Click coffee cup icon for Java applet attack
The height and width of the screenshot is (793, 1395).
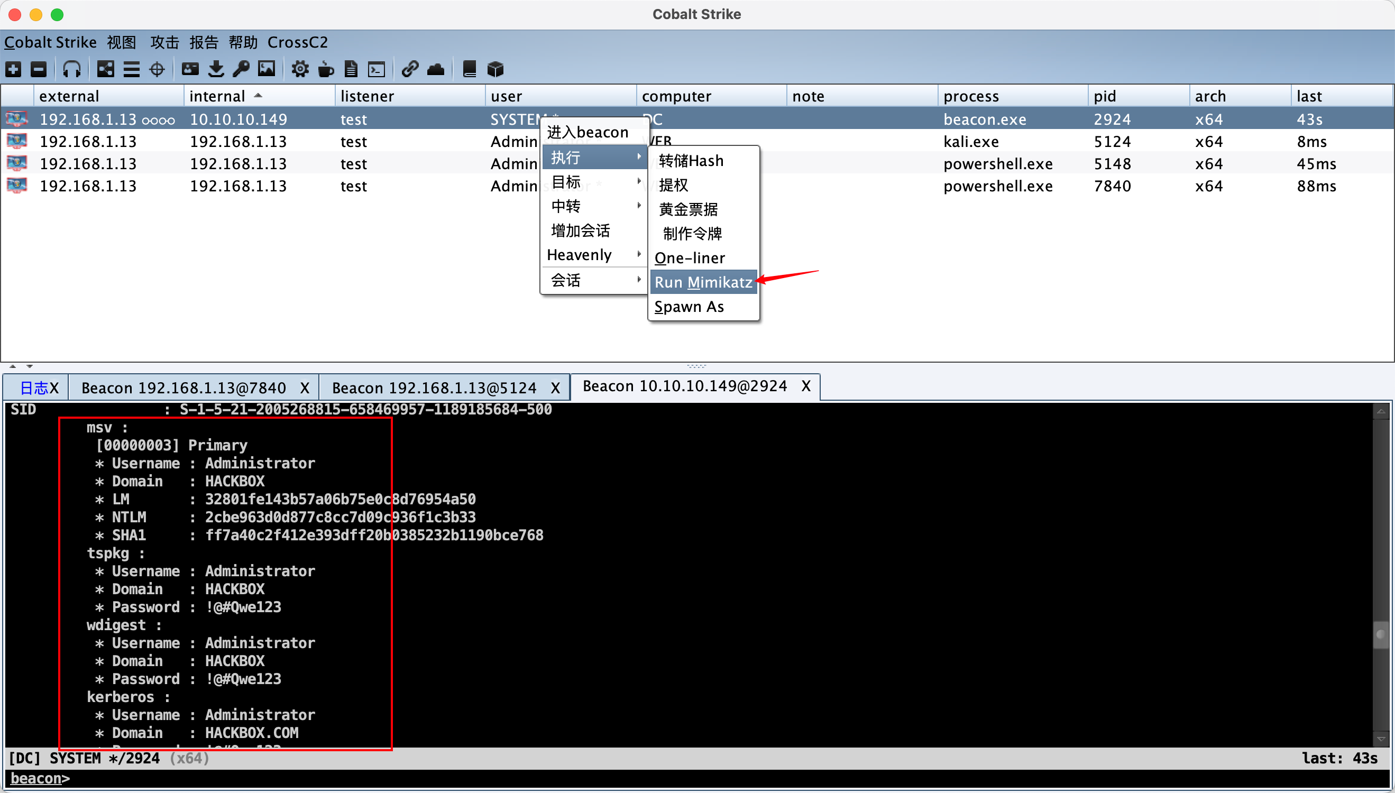[x=326, y=69]
